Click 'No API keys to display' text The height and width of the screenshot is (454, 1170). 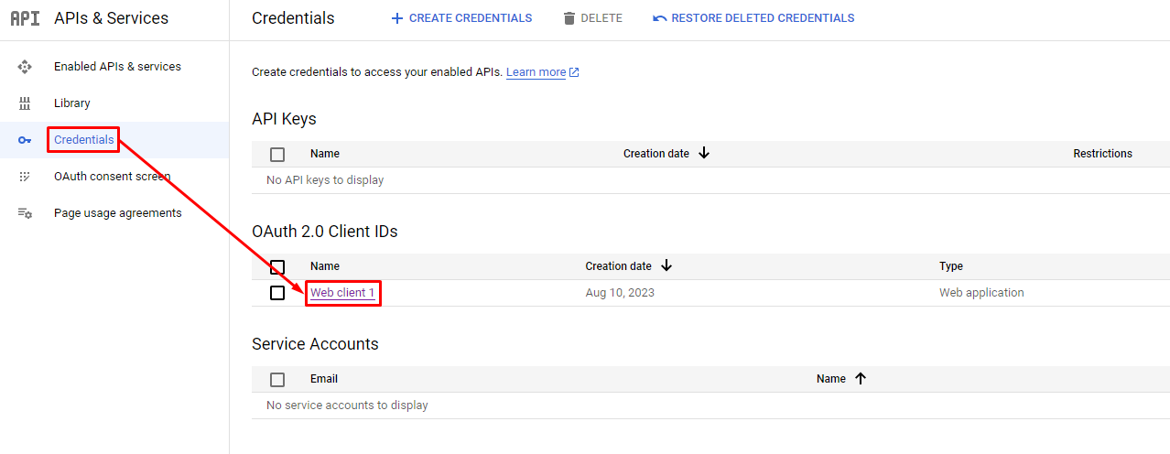(325, 180)
